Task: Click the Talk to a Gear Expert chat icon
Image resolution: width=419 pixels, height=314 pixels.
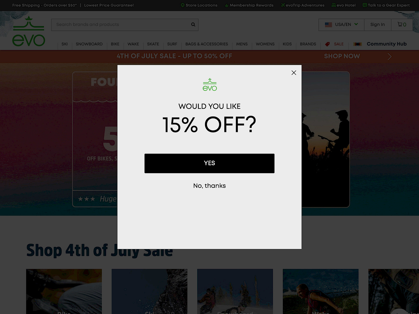Action: (365, 5)
